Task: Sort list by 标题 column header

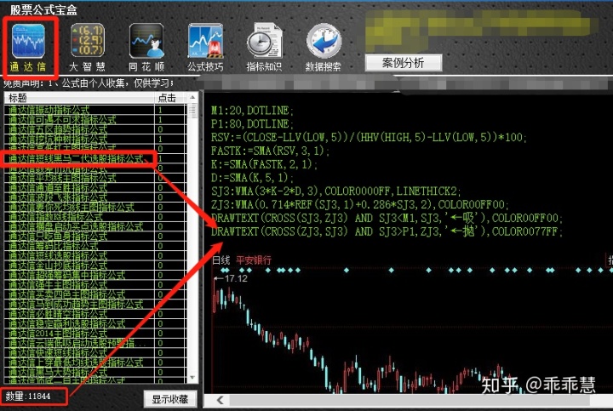Action: [79, 98]
